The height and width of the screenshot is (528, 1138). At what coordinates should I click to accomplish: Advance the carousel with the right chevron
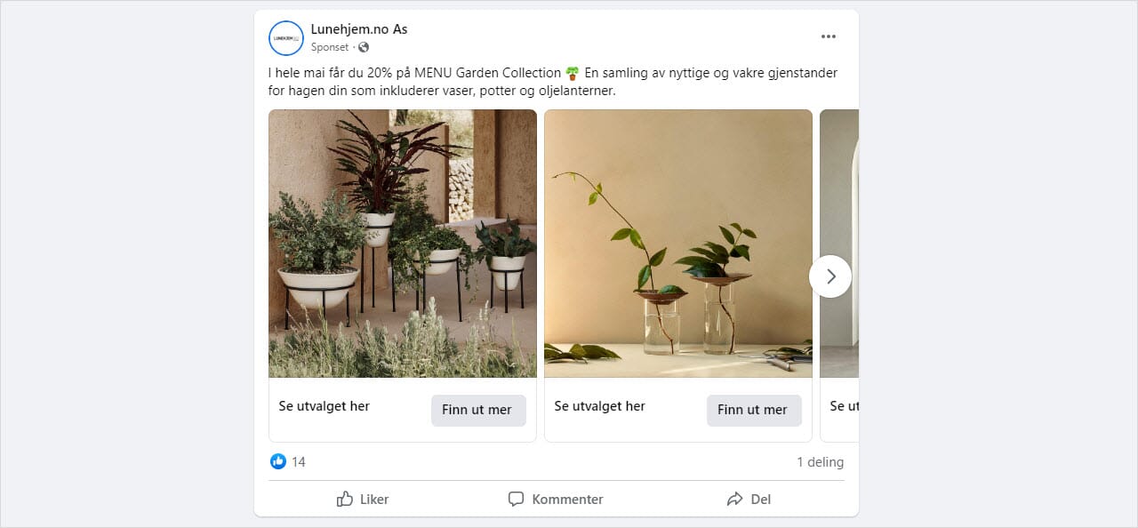click(830, 276)
